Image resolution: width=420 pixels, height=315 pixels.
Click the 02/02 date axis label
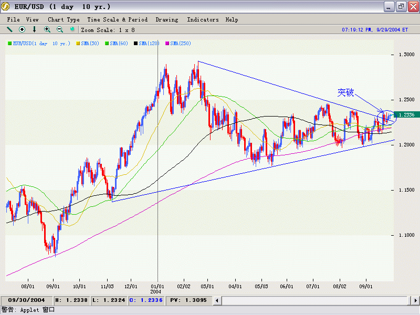[183, 286]
